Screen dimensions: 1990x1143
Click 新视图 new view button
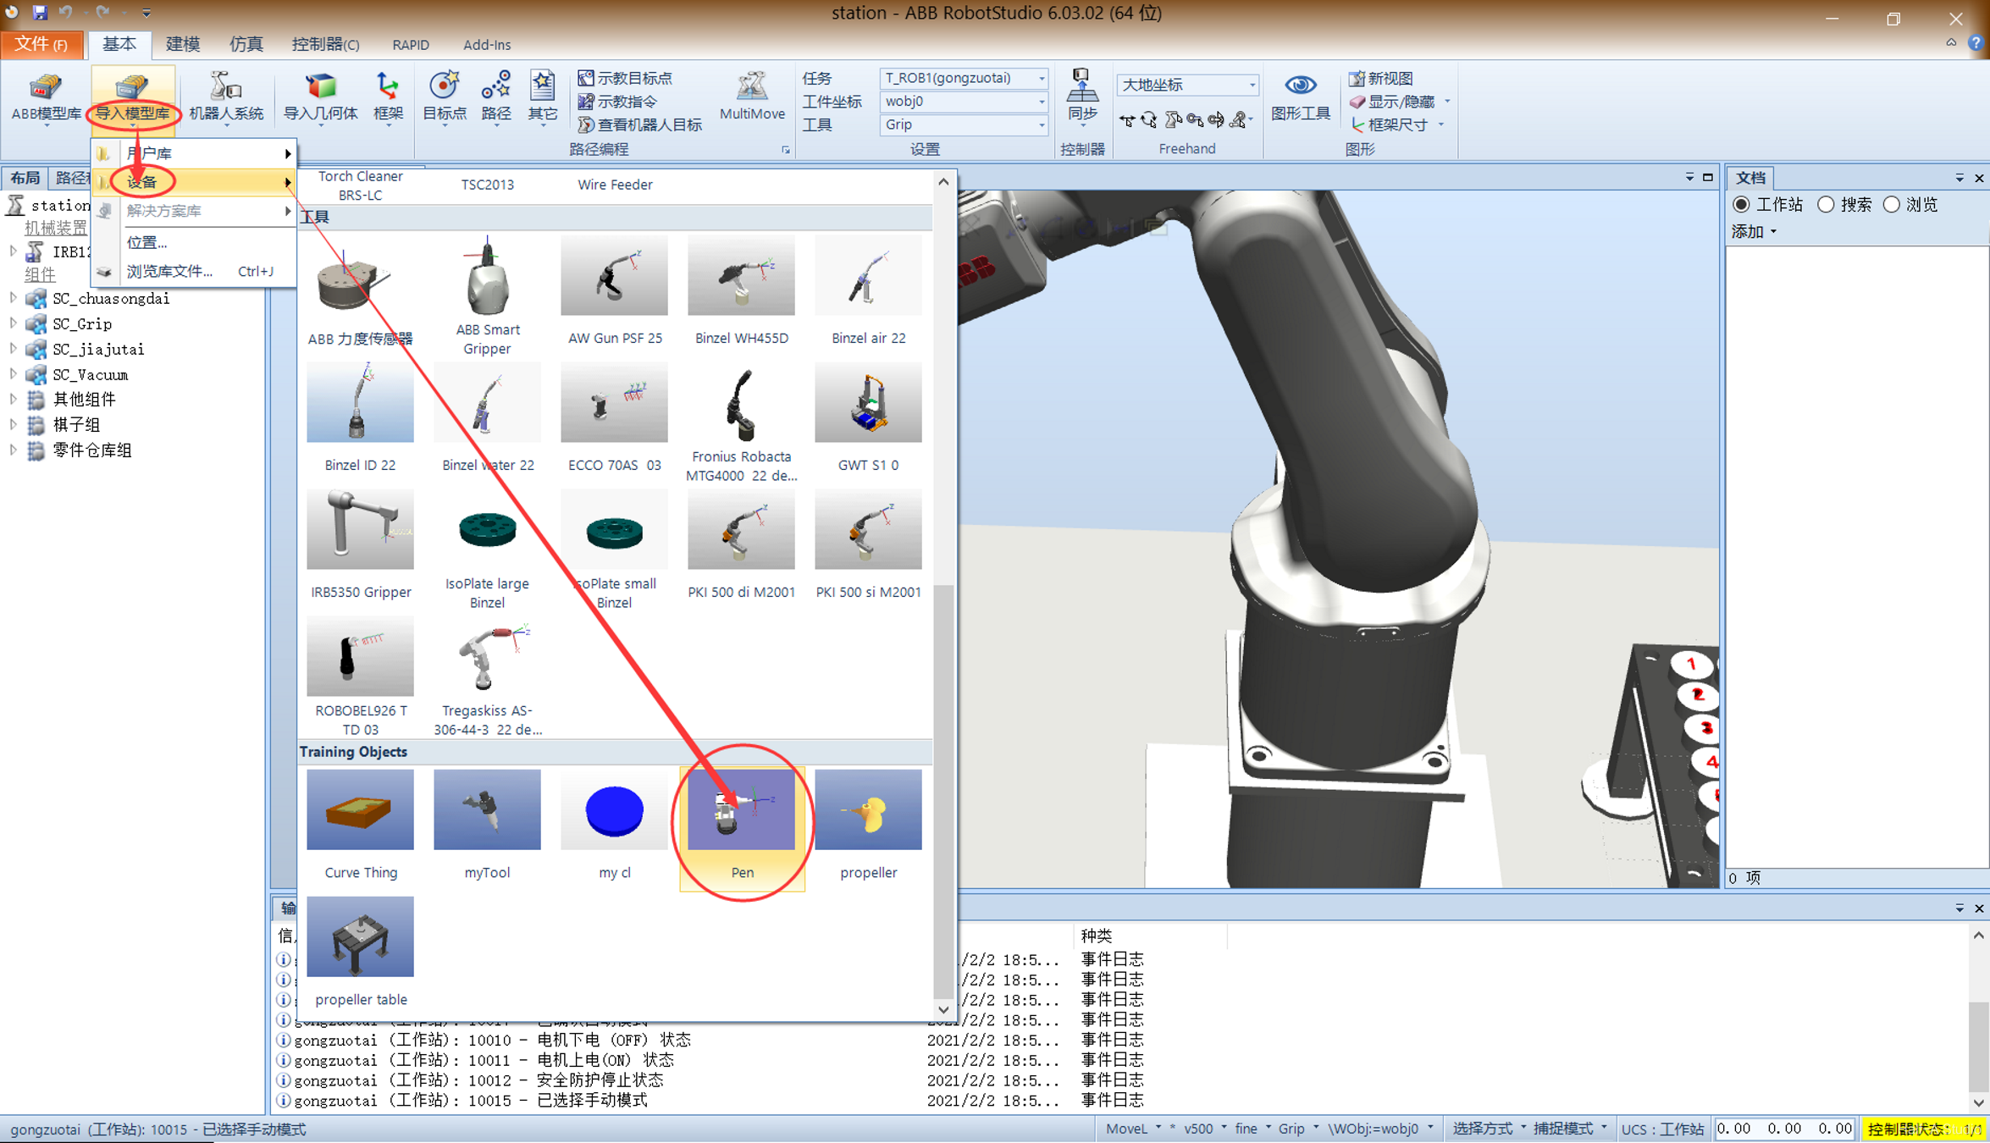pyautogui.click(x=1380, y=78)
